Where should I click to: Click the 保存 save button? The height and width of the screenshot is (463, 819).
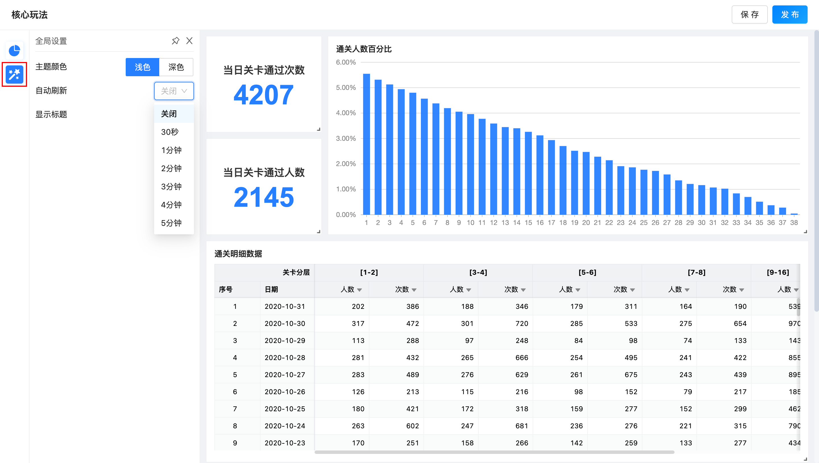pos(749,15)
